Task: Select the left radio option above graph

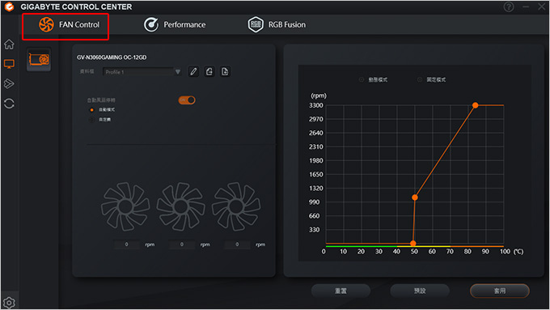Action: click(x=362, y=79)
